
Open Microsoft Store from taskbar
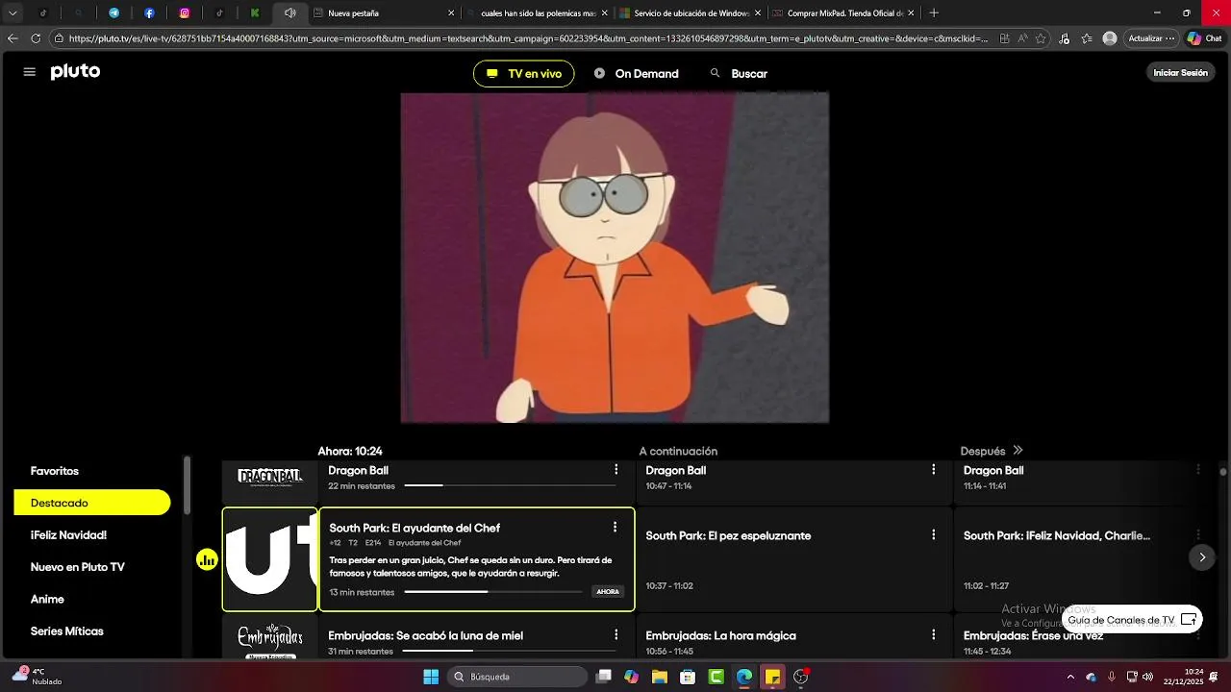(x=688, y=677)
